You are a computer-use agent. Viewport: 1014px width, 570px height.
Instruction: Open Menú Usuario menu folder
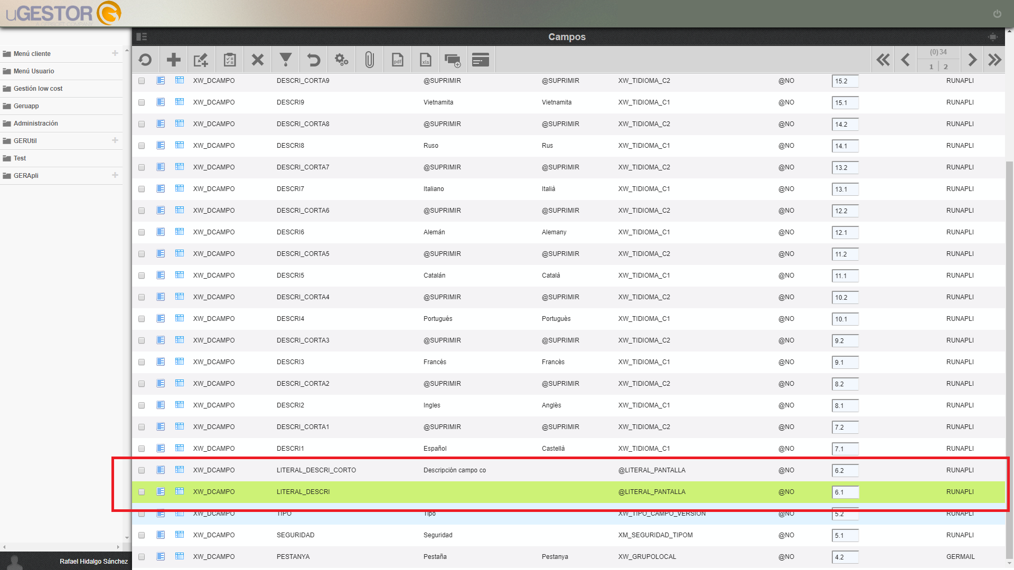point(34,71)
